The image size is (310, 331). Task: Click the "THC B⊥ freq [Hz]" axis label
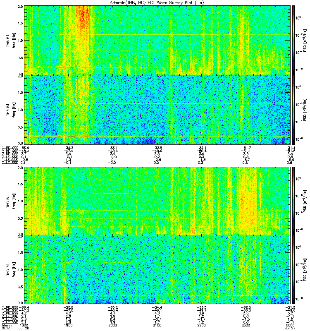point(11,201)
